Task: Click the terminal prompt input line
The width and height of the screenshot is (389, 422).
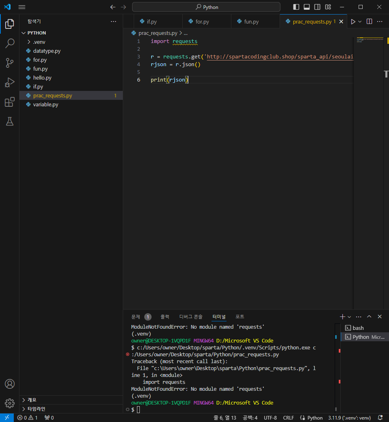Action: point(231,409)
